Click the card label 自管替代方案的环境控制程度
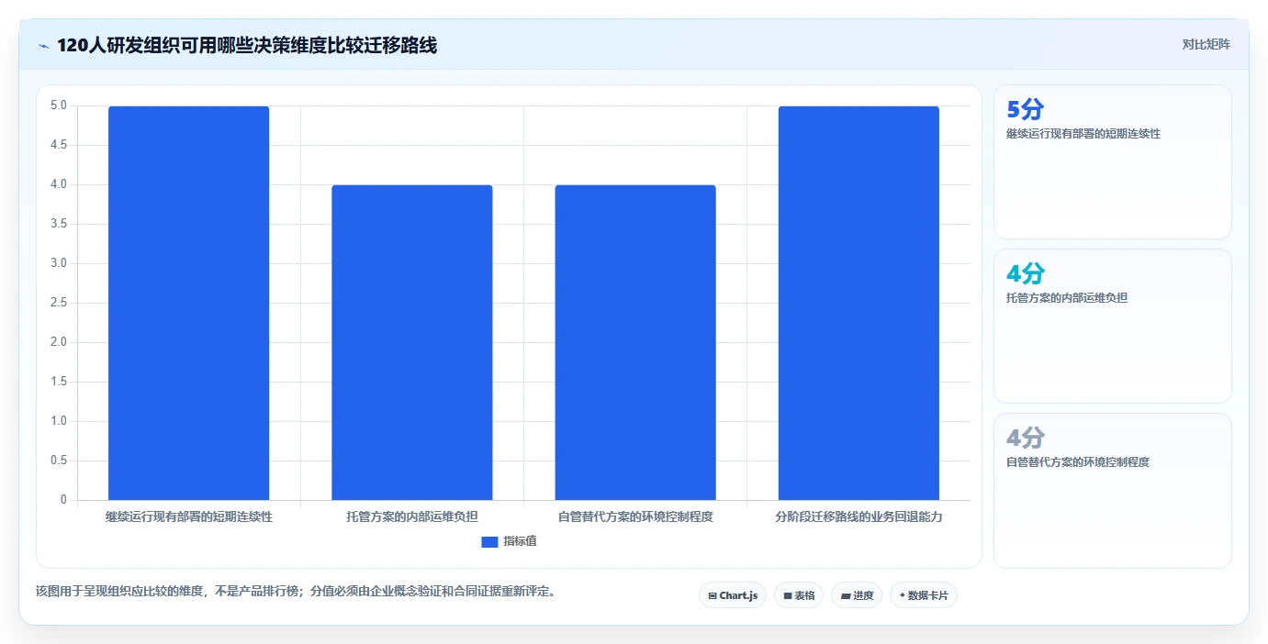Image resolution: width=1268 pixels, height=644 pixels. pyautogui.click(x=1078, y=462)
